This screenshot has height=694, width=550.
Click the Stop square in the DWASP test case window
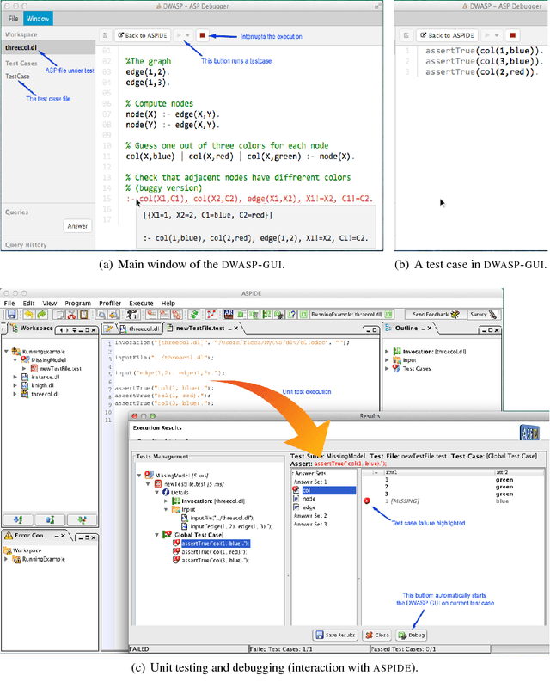tap(512, 35)
